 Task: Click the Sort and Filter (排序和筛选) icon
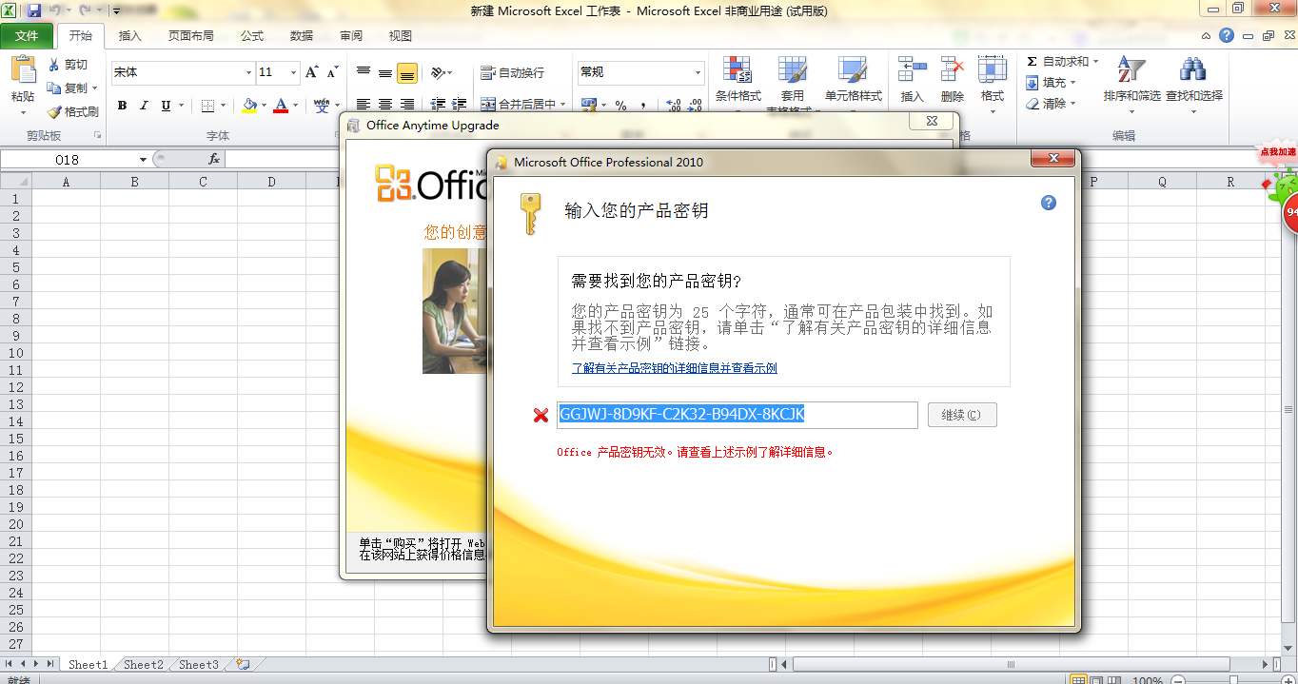point(1131,70)
